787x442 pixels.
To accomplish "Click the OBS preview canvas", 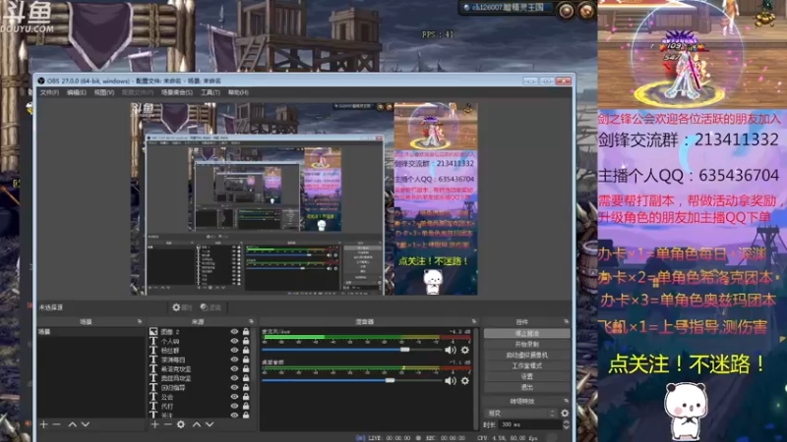I will 304,199.
